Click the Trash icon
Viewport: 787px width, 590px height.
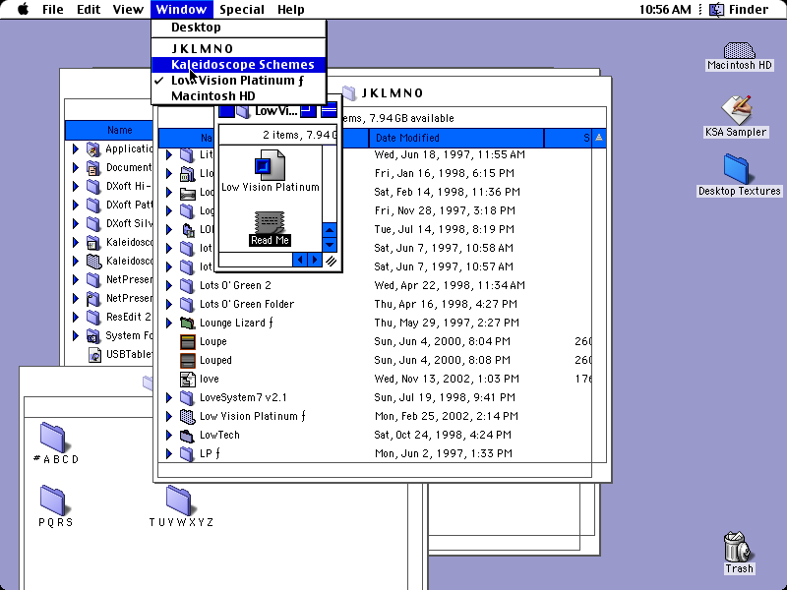point(738,547)
